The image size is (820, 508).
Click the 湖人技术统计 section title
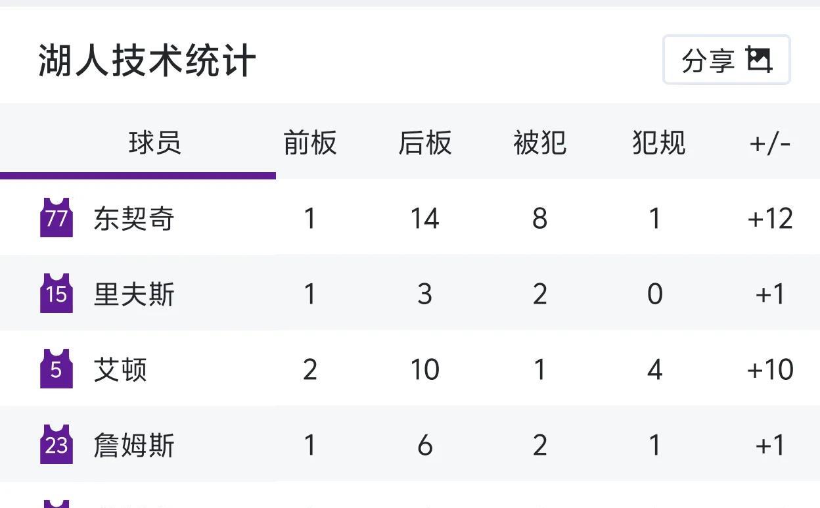click(x=147, y=61)
